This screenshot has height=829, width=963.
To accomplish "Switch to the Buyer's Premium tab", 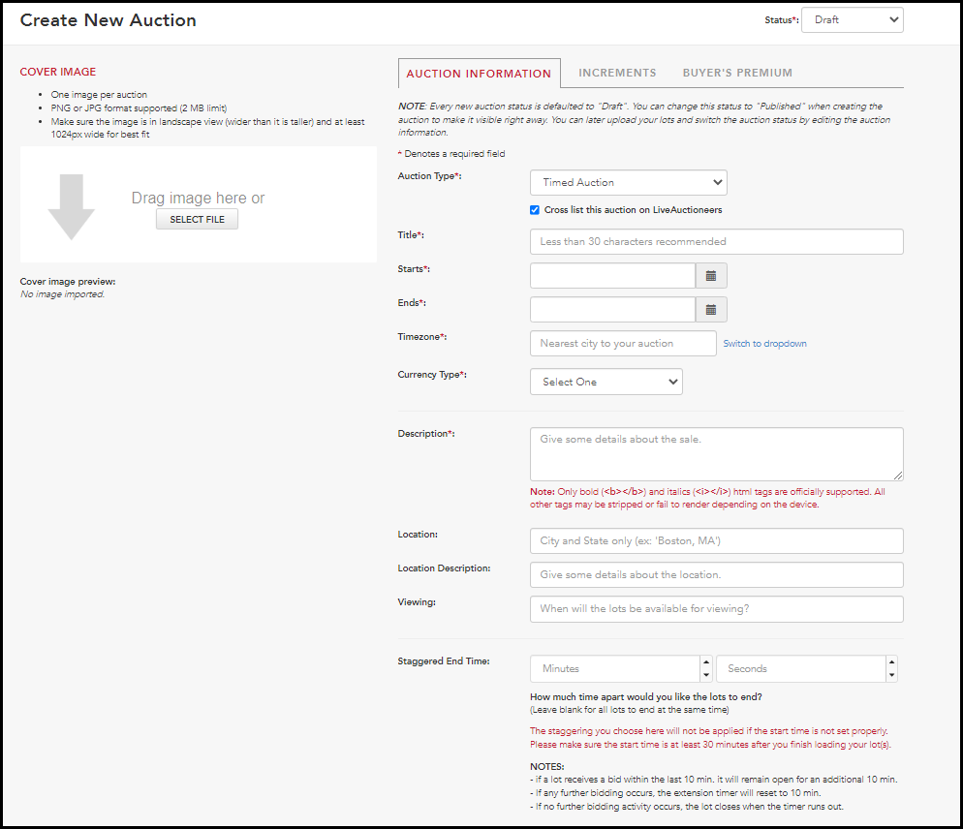I will click(x=737, y=73).
